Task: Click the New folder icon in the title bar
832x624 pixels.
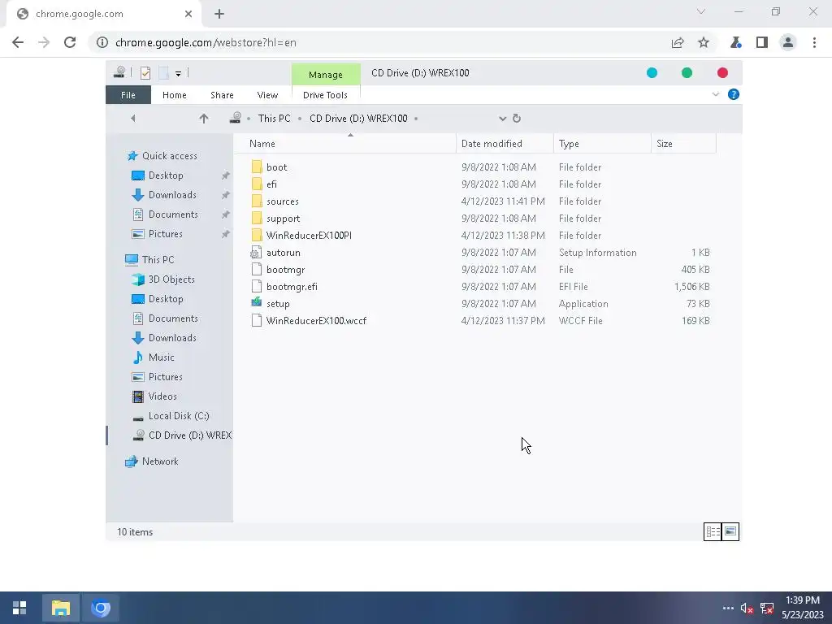Action: pos(163,73)
